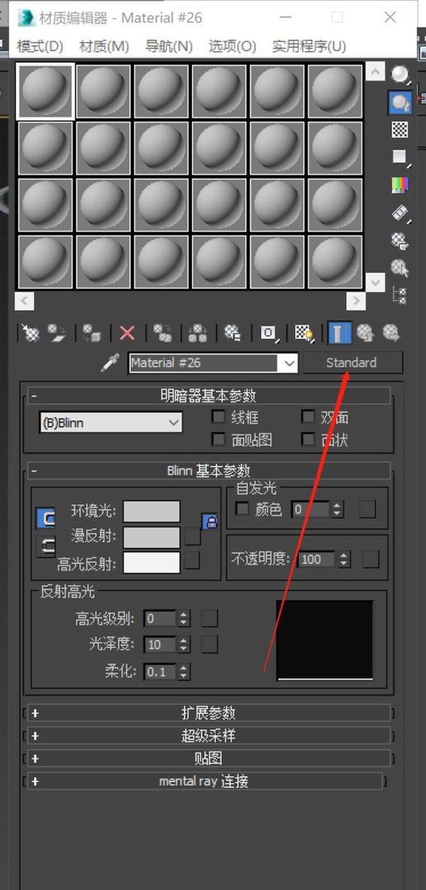Open the Material/Map Navigator icon

pos(400,295)
